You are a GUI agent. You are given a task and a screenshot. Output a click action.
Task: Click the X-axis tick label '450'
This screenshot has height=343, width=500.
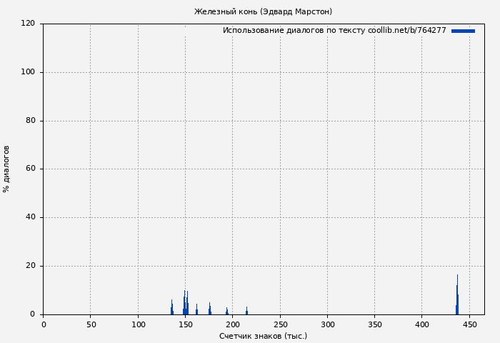tap(469, 324)
